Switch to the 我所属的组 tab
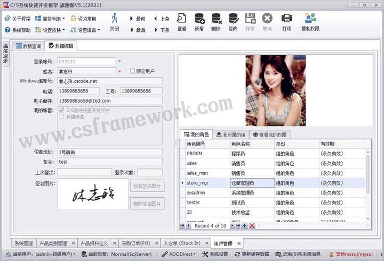This screenshot has width=384, height=261. [230, 135]
